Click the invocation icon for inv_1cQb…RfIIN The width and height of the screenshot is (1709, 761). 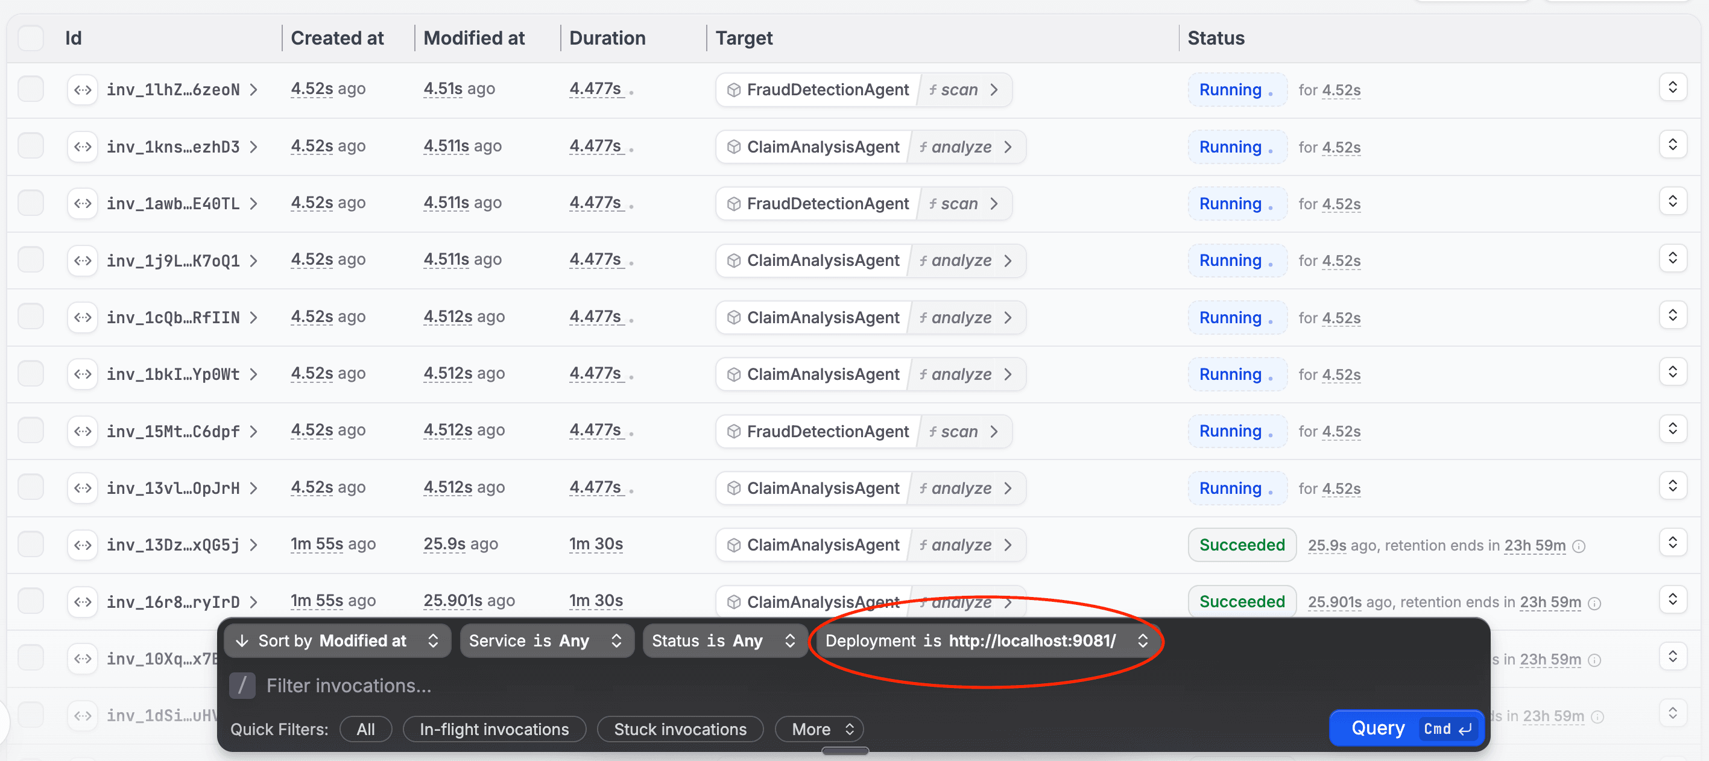coord(83,317)
